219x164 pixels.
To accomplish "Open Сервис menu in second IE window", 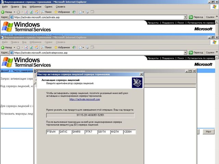I will [x=49, y=42].
